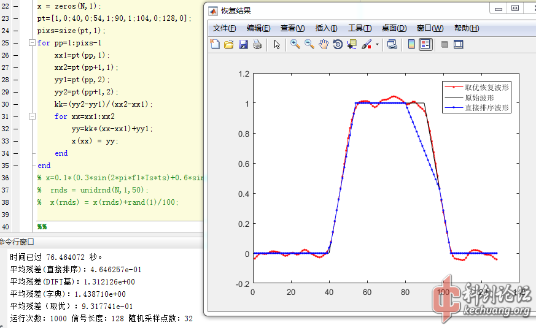Open the 帮助(H) menu
Viewport: 536px width, 328px height.
(x=467, y=28)
